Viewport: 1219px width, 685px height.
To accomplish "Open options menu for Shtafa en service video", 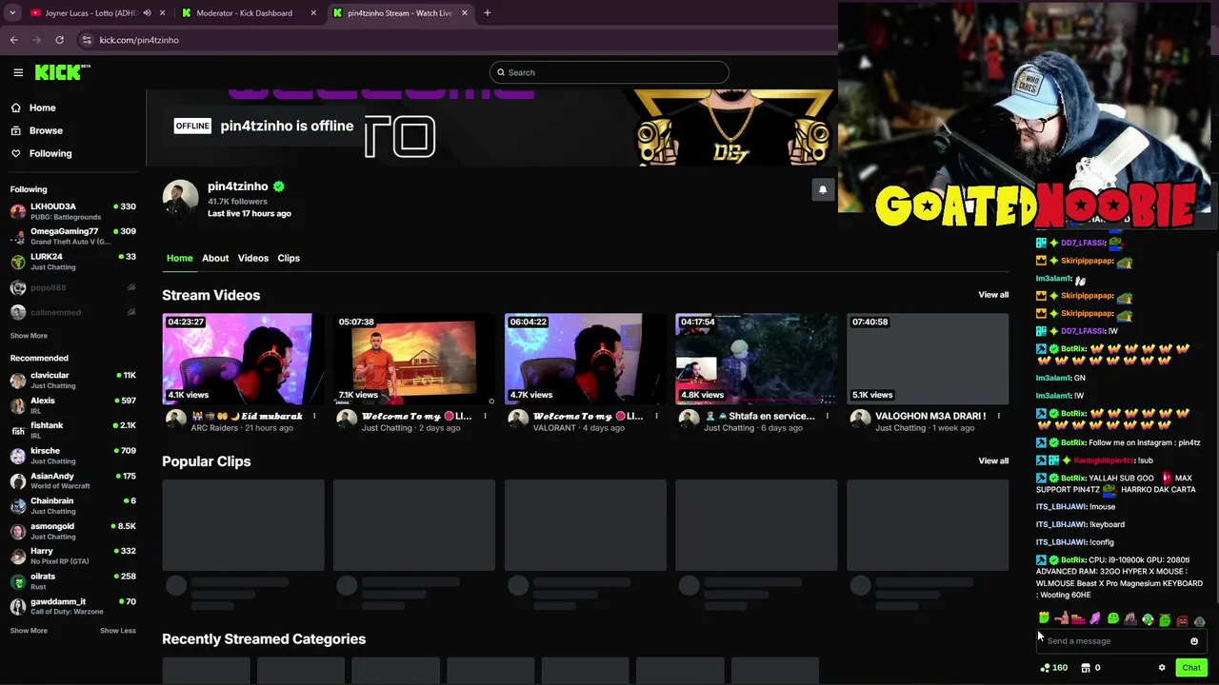I will click(x=828, y=416).
